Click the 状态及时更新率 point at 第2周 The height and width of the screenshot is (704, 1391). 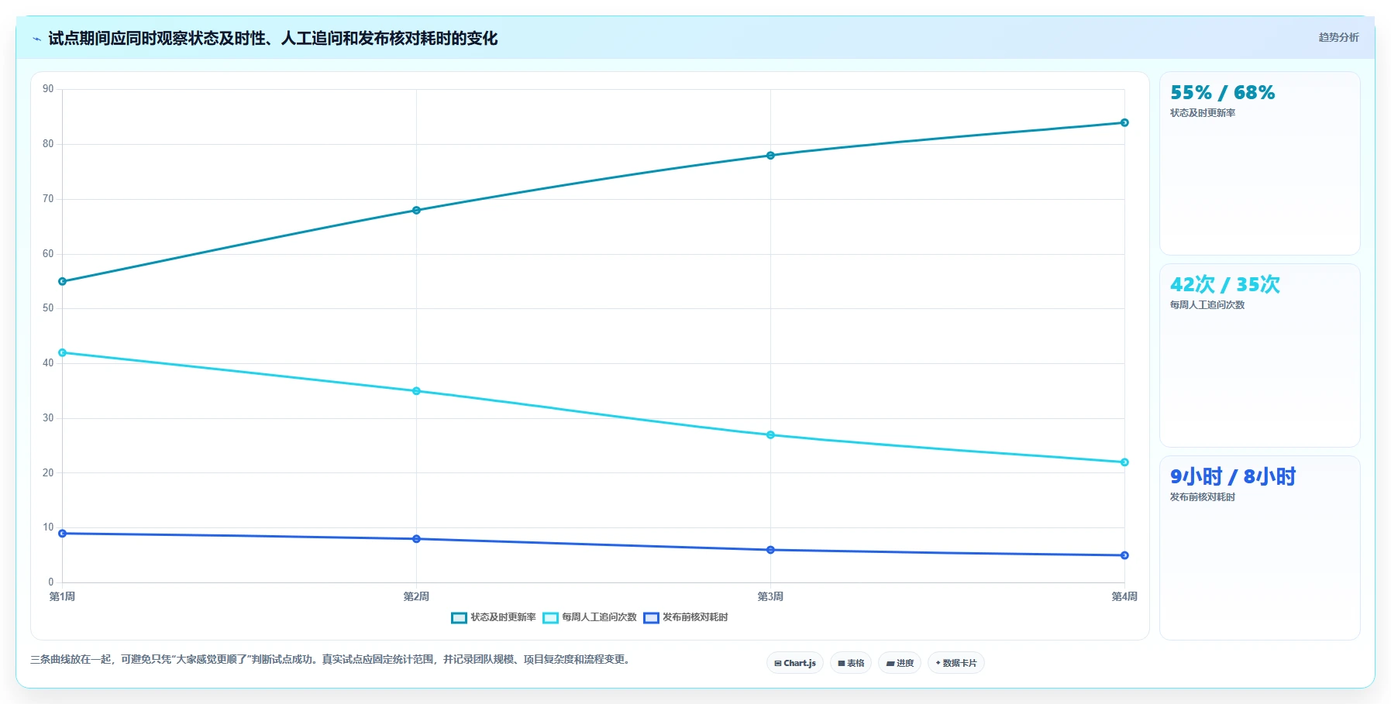(416, 211)
